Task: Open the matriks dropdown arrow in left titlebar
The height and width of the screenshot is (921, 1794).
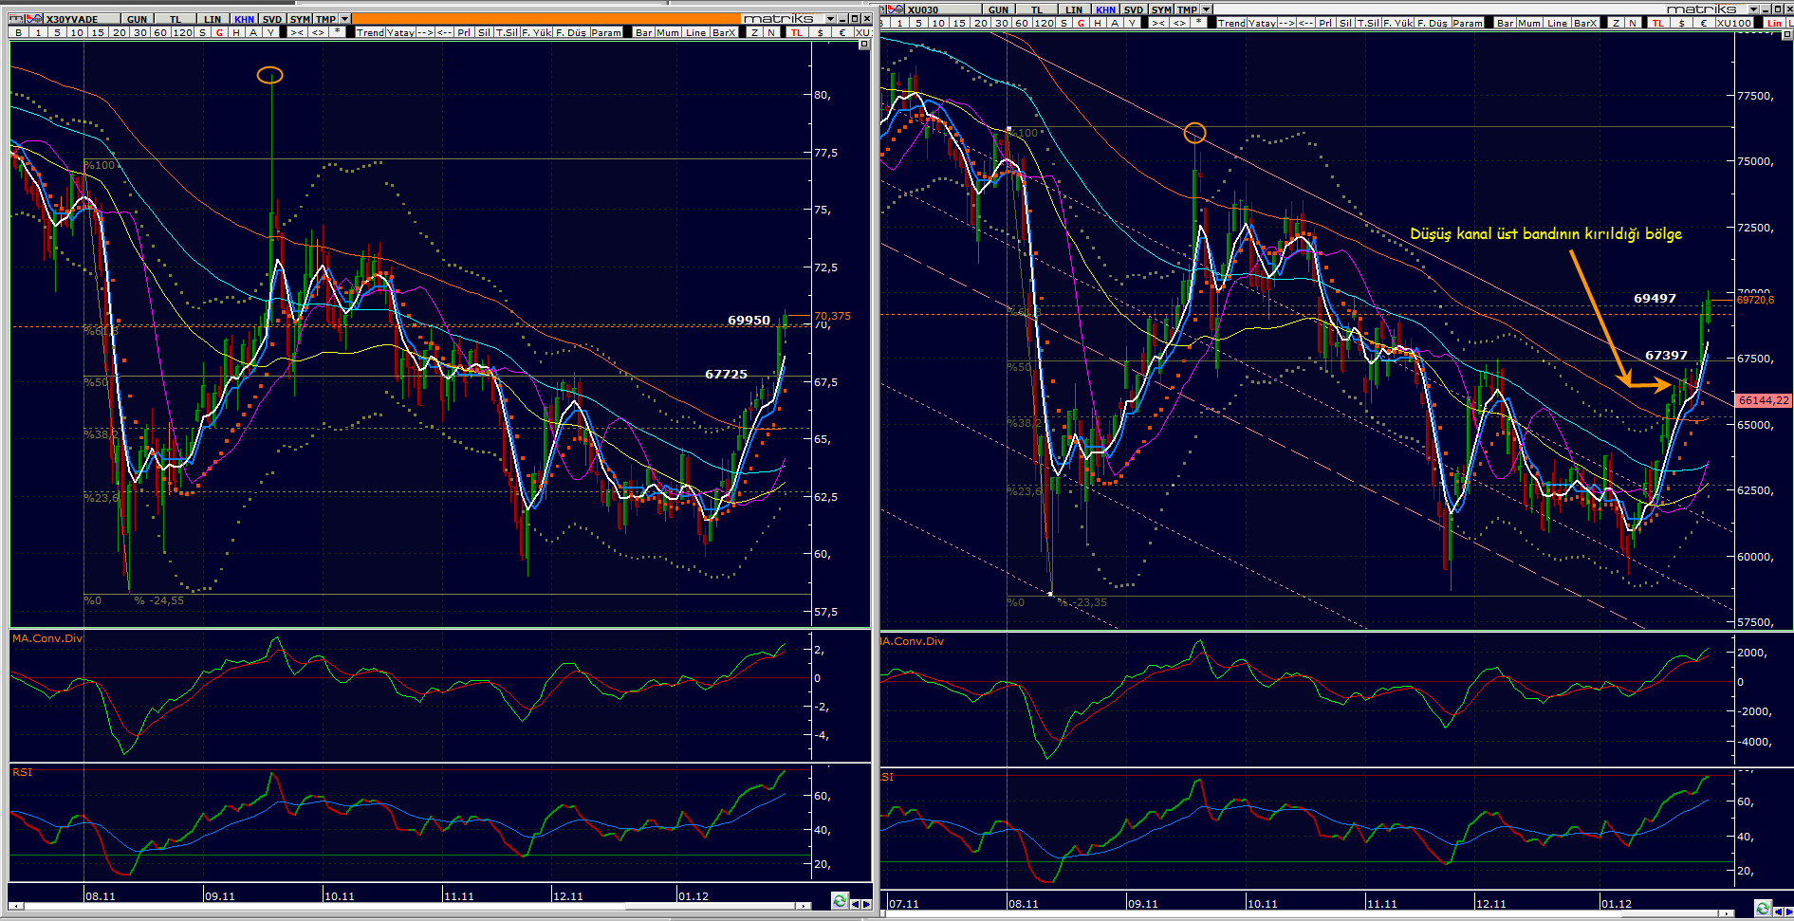Action: click(x=831, y=19)
